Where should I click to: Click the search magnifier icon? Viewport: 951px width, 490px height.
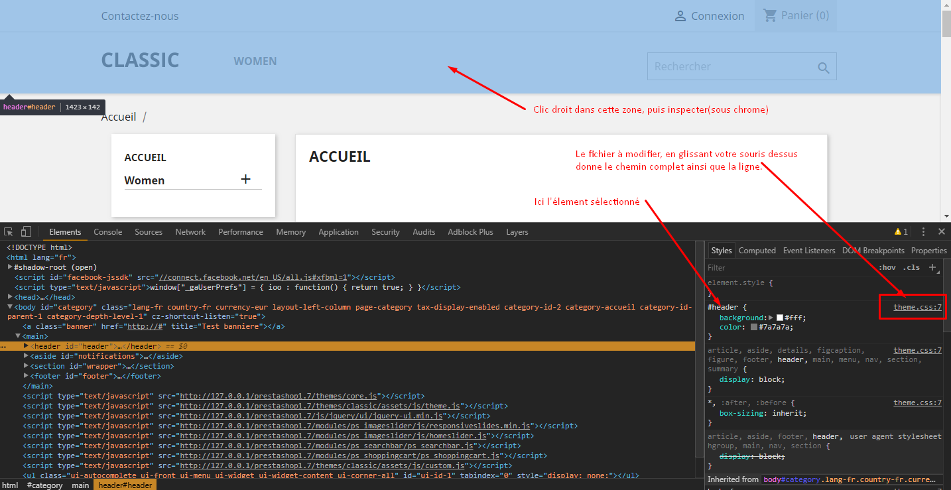coord(823,68)
